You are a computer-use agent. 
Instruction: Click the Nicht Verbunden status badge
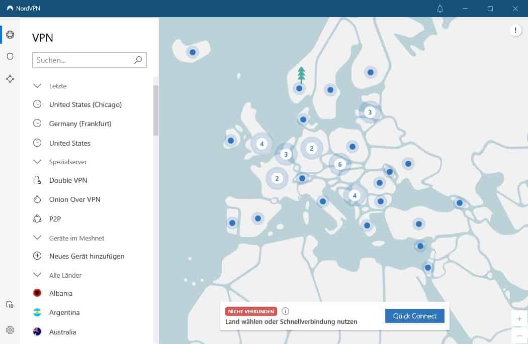251,311
